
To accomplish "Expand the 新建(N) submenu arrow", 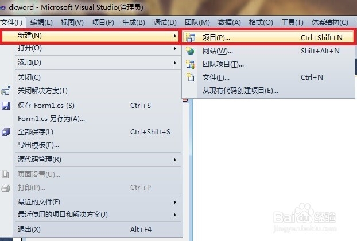I will pos(175,36).
